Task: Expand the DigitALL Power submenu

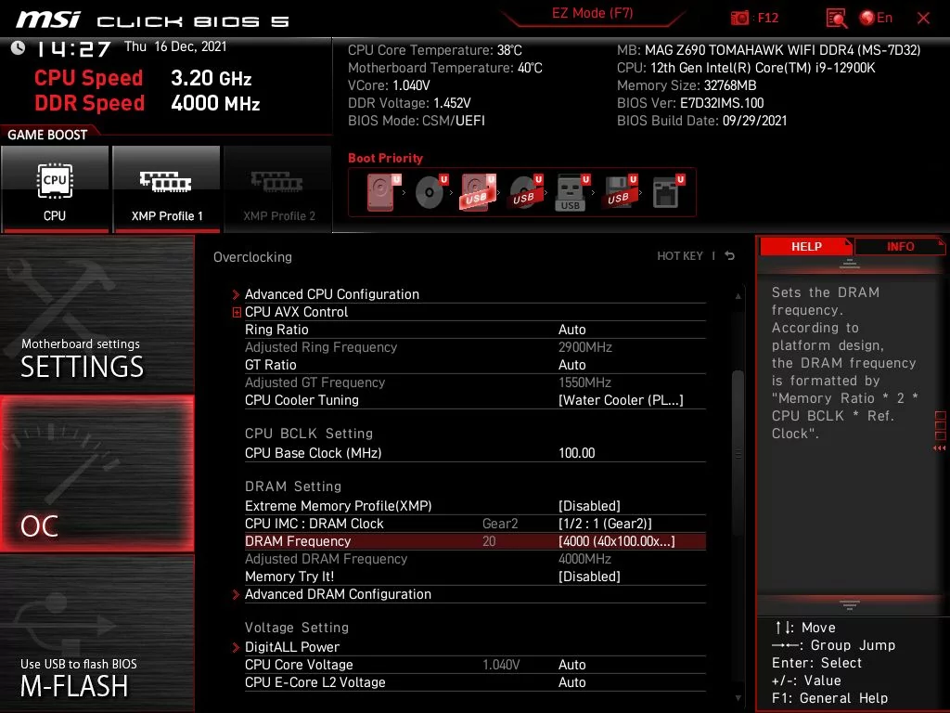Action: [x=291, y=647]
